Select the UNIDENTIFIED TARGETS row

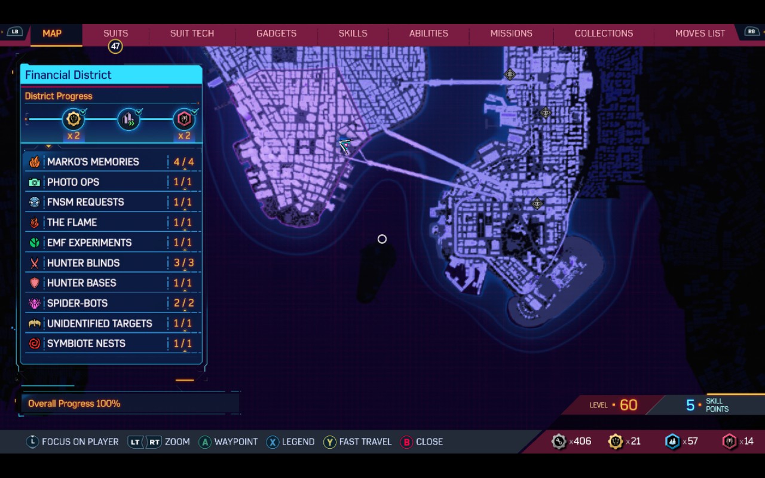point(112,323)
